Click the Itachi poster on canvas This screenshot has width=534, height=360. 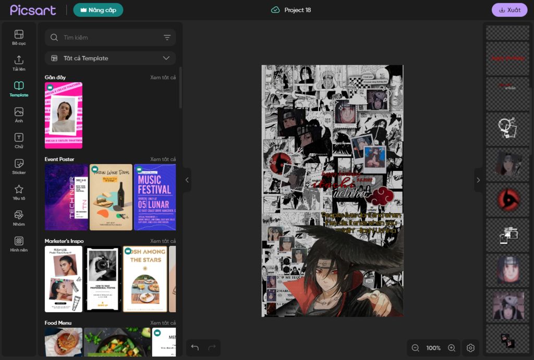pos(332,191)
